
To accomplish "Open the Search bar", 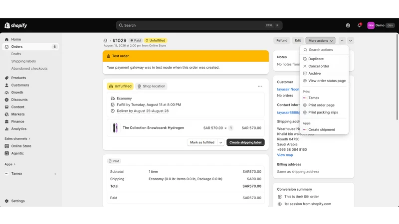I will coord(199,25).
